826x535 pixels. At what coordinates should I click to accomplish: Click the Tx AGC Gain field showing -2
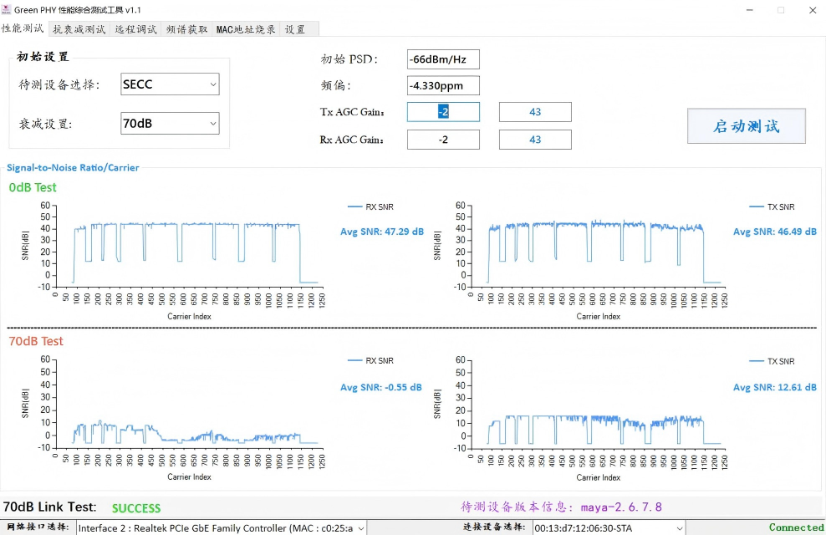[443, 112]
